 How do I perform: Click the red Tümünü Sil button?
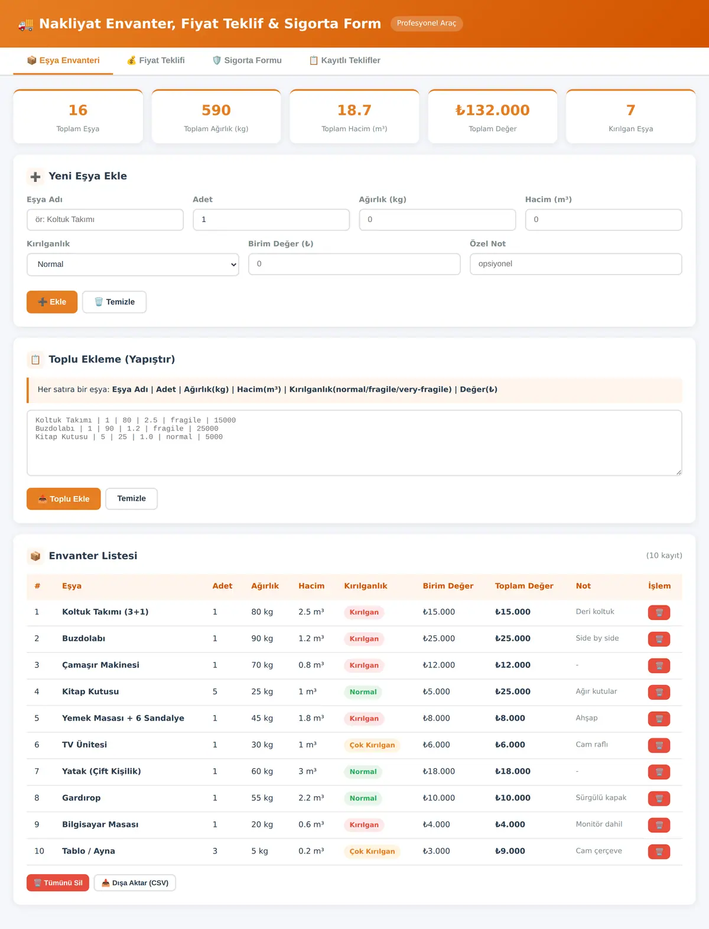(x=58, y=883)
